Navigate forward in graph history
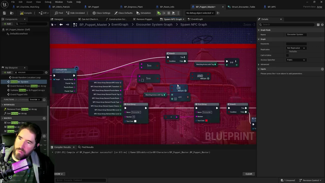Viewport: 325px width, 183px height. [x=67, y=25]
